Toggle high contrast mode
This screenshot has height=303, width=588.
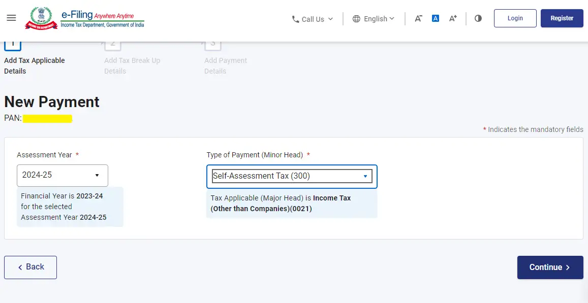(x=478, y=18)
